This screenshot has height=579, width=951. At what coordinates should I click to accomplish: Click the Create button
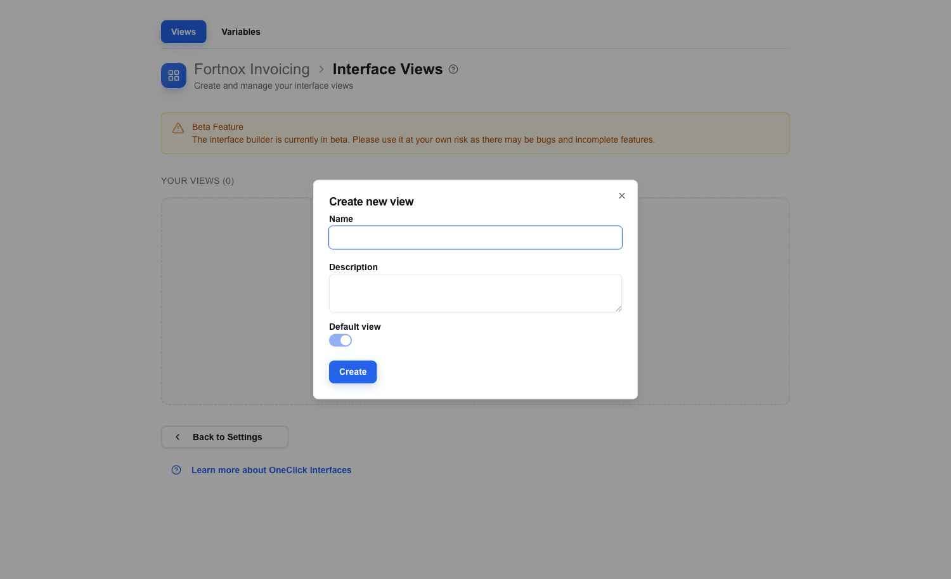point(353,372)
